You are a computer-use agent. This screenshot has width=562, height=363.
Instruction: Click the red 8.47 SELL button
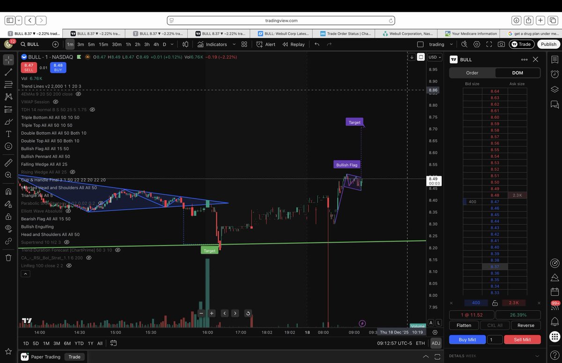click(29, 68)
